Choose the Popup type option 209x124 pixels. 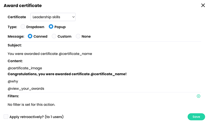51,27
